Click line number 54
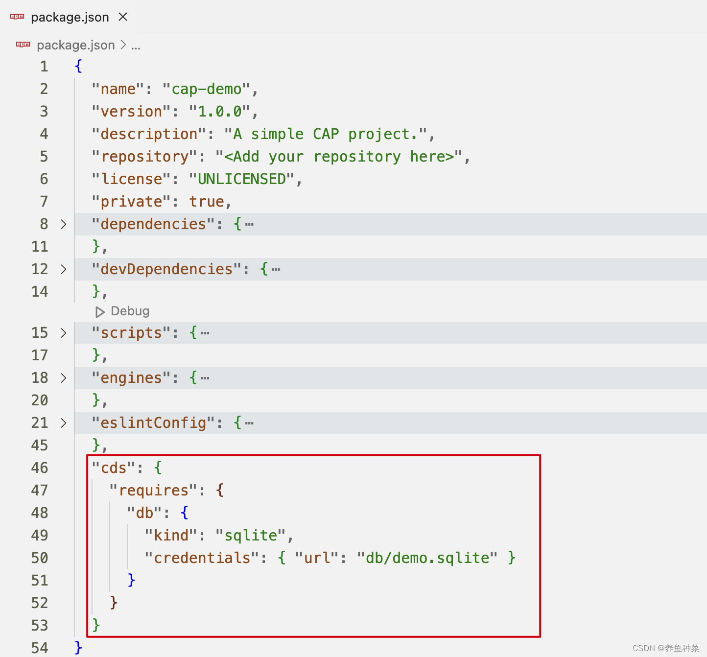707x657 pixels. 40,648
